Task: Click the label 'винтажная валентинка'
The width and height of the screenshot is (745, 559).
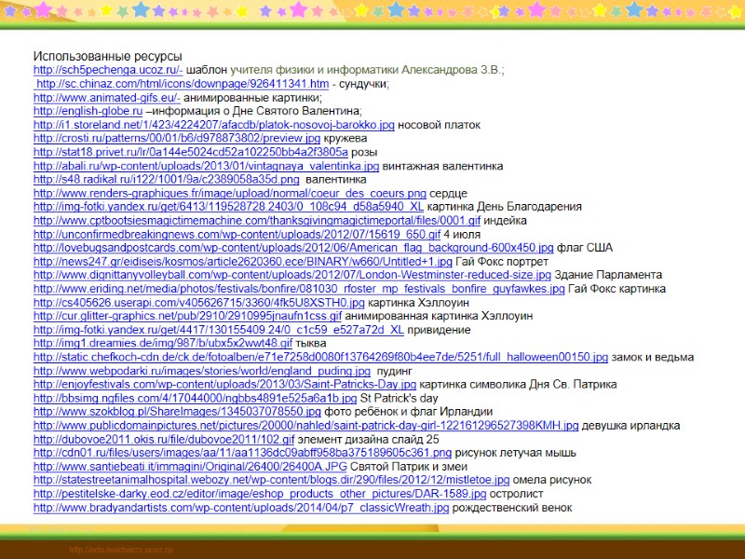Action: coord(442,166)
